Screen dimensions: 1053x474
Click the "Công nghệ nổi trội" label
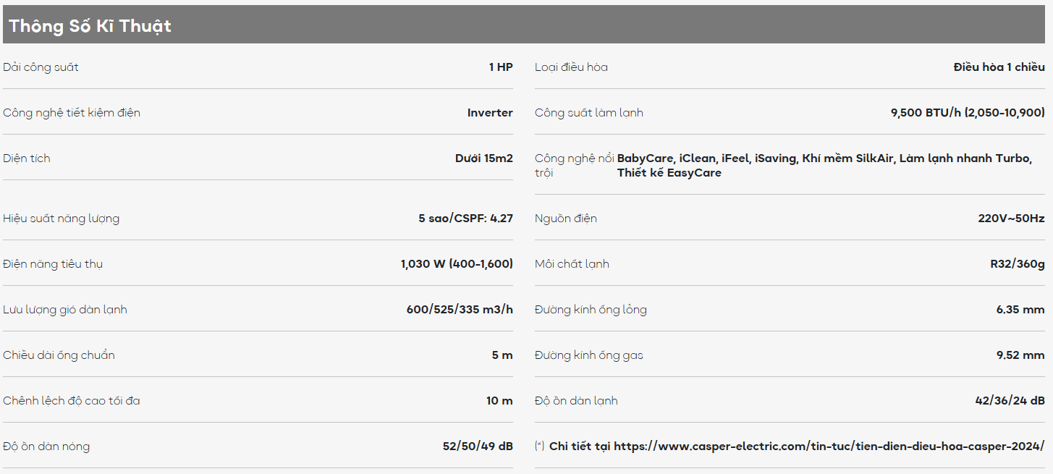pos(574,165)
